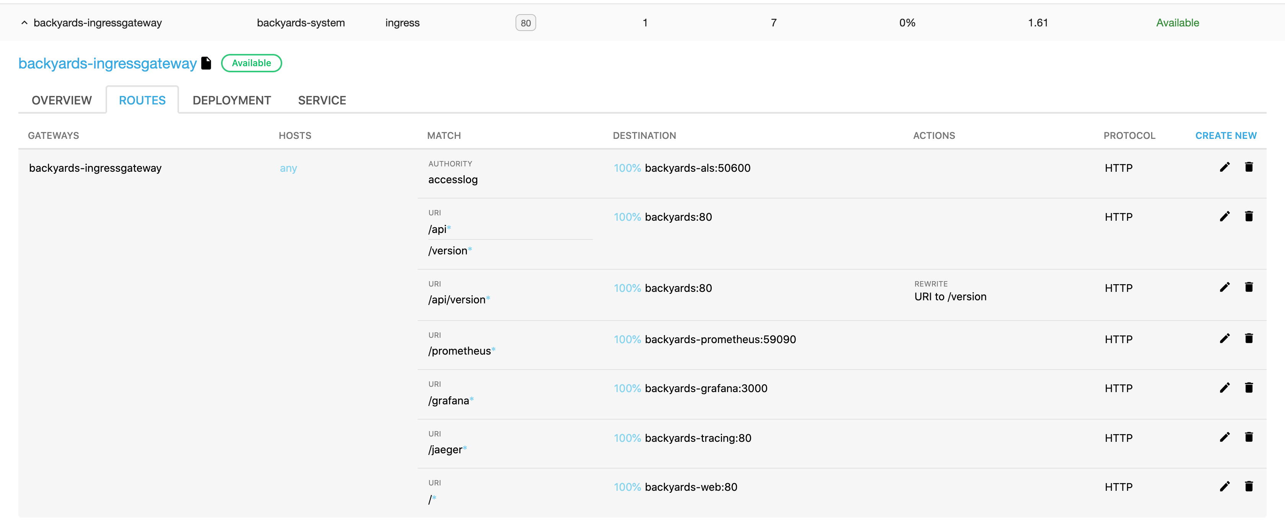Click the '/grafana' URI match

click(x=451, y=401)
